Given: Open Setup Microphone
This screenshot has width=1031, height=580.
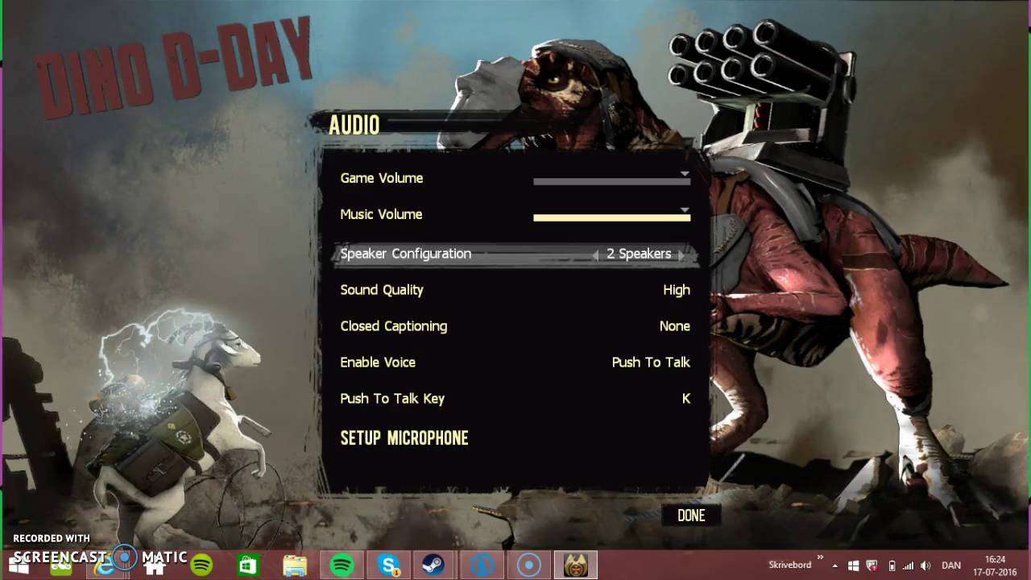Looking at the screenshot, I should pos(404,438).
